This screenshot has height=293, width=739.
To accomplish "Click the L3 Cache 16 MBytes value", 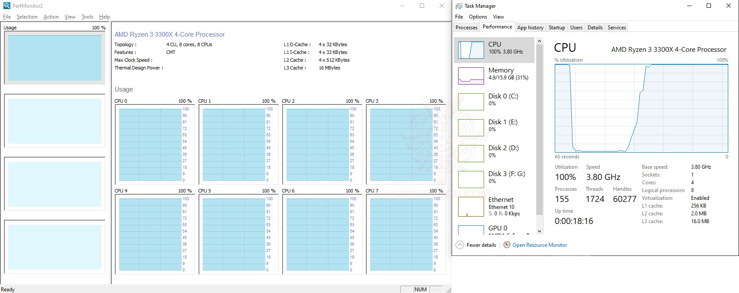I will click(x=330, y=68).
